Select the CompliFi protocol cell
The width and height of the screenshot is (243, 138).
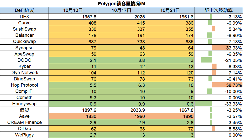click(24, 91)
